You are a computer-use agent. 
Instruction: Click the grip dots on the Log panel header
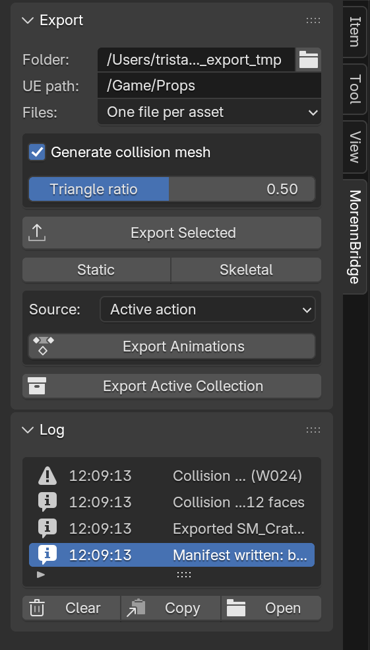coord(313,430)
